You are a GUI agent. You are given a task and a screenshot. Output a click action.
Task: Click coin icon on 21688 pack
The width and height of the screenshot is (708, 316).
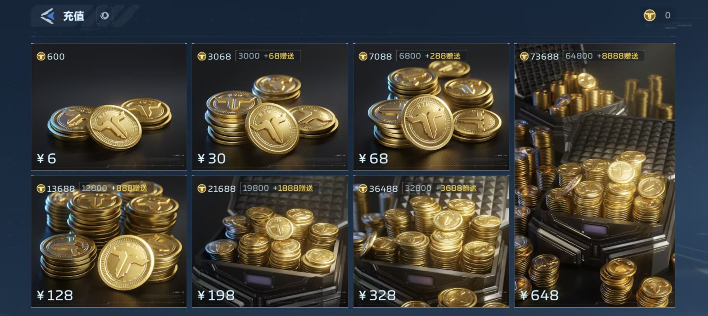tap(202, 189)
